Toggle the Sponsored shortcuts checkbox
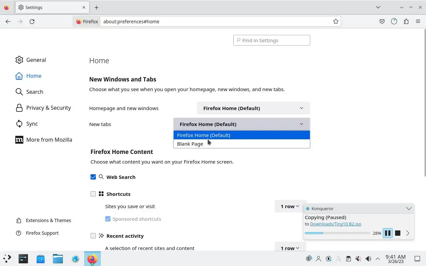This screenshot has width=426, height=266. coord(108,219)
